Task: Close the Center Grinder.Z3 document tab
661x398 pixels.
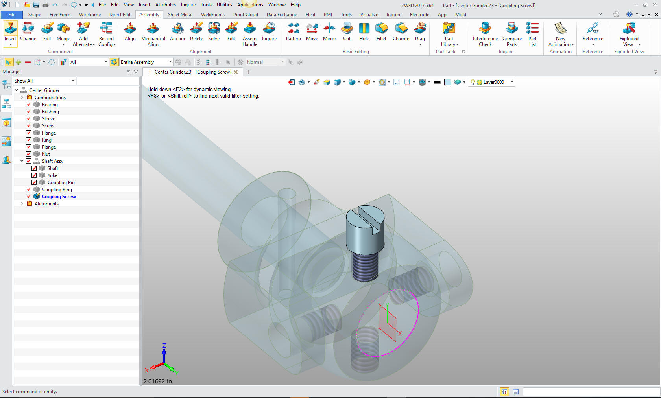Action: pos(236,72)
